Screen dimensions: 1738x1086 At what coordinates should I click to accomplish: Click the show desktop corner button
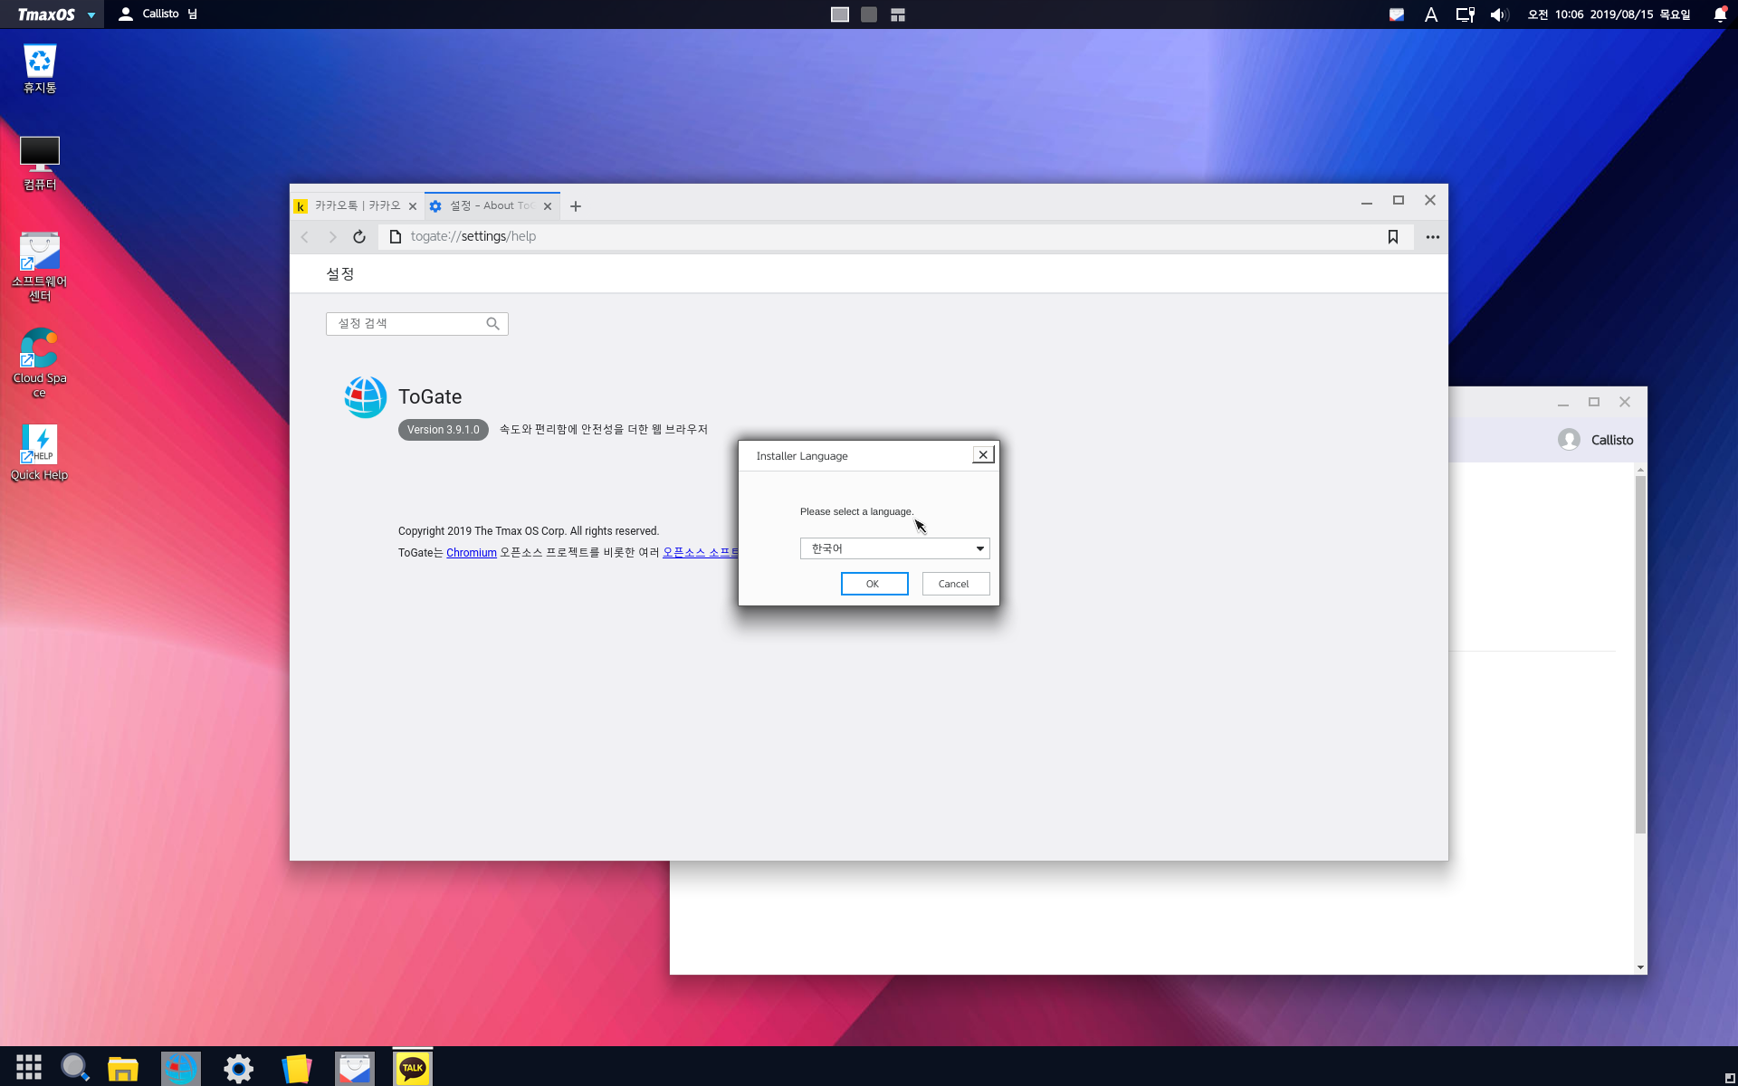pyautogui.click(x=1730, y=1078)
